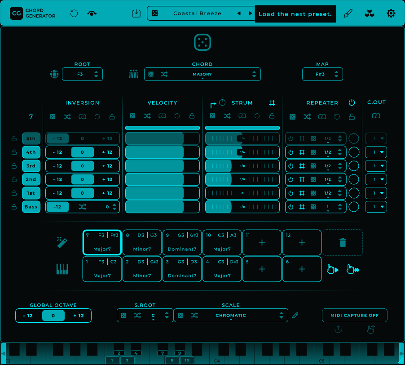
Task: Set Global Octave to -12
Action: [28, 316]
